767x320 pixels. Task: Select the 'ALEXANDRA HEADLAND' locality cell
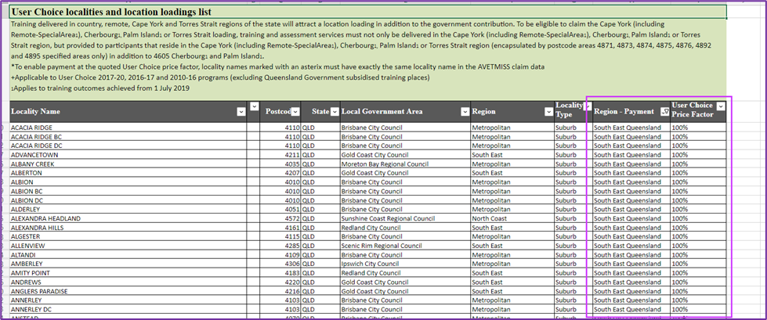(x=128, y=218)
